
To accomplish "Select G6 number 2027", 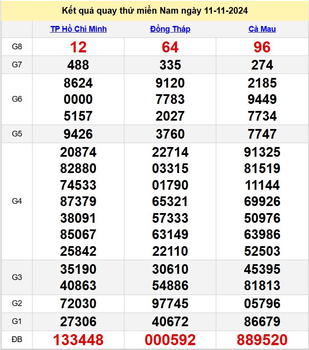I will [x=170, y=116].
